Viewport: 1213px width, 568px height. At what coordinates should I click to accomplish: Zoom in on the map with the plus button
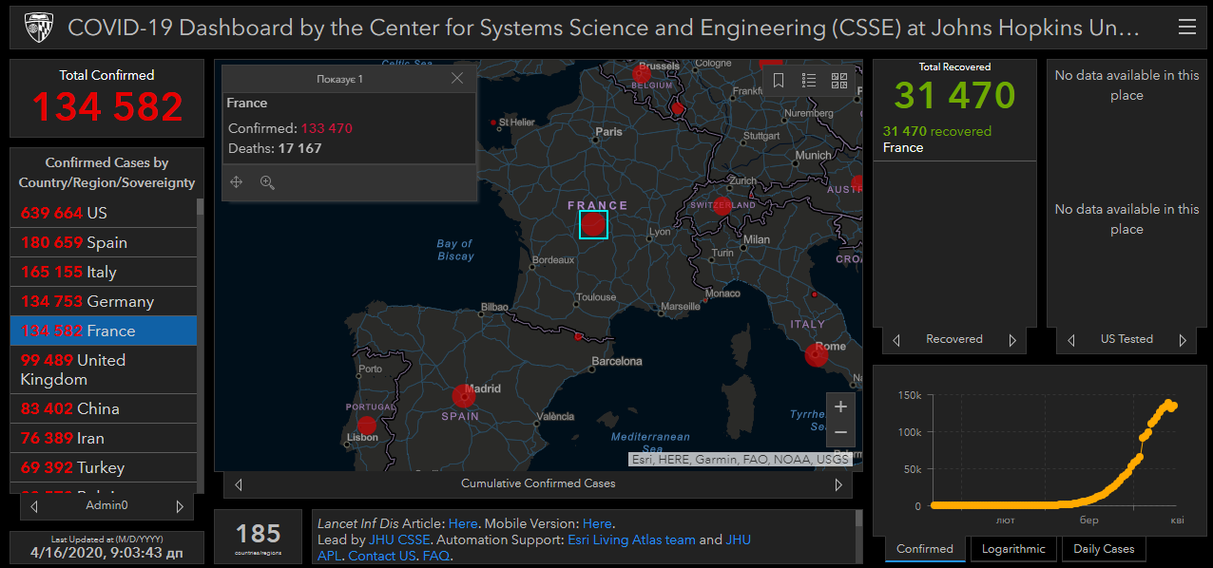[x=840, y=407]
